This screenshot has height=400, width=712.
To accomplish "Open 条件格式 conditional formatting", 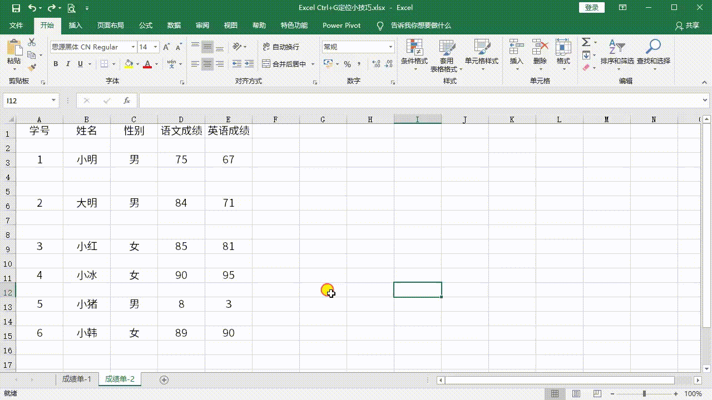I will (x=414, y=53).
